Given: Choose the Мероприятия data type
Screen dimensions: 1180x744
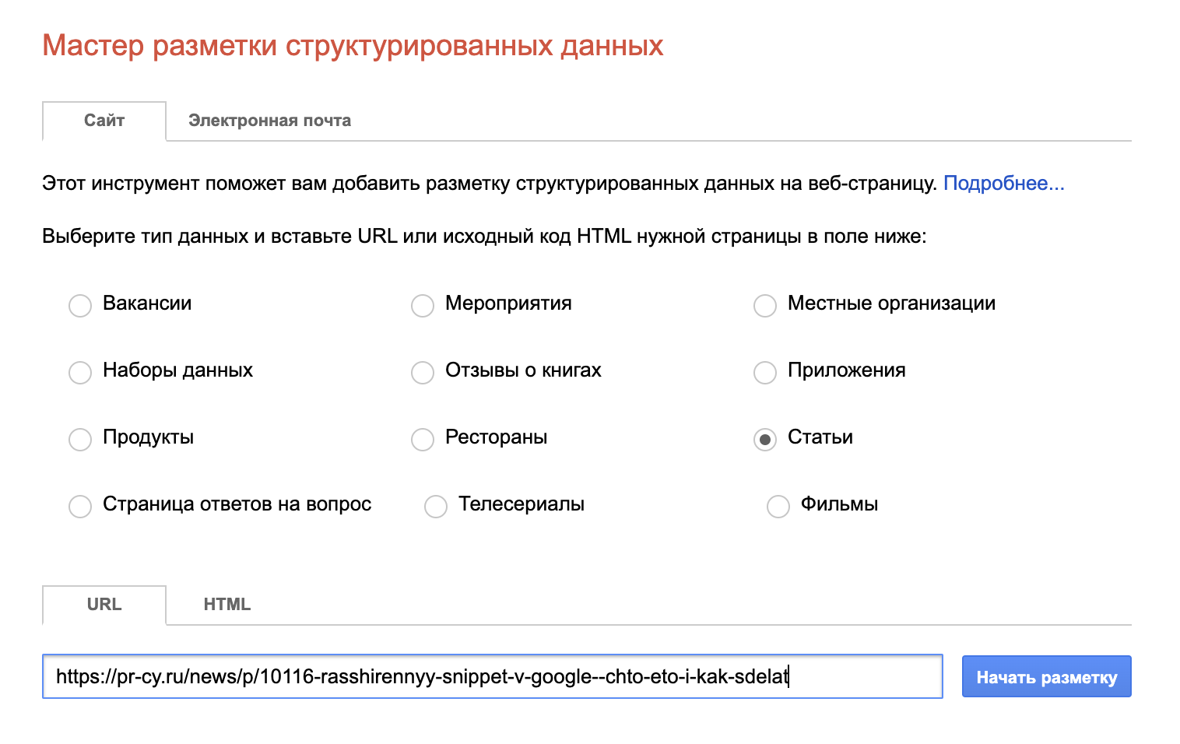Looking at the screenshot, I should click(x=423, y=305).
